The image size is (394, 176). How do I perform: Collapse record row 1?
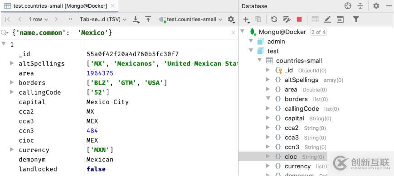4,44
